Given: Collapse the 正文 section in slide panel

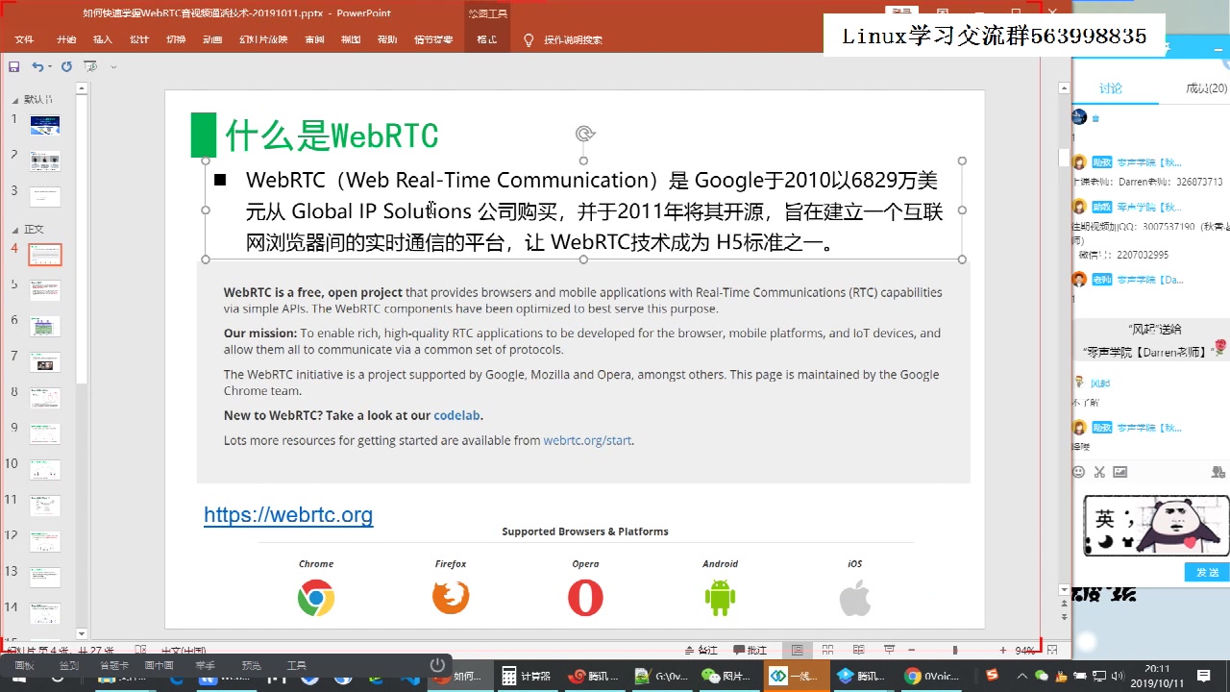Looking at the screenshot, I should (x=15, y=229).
